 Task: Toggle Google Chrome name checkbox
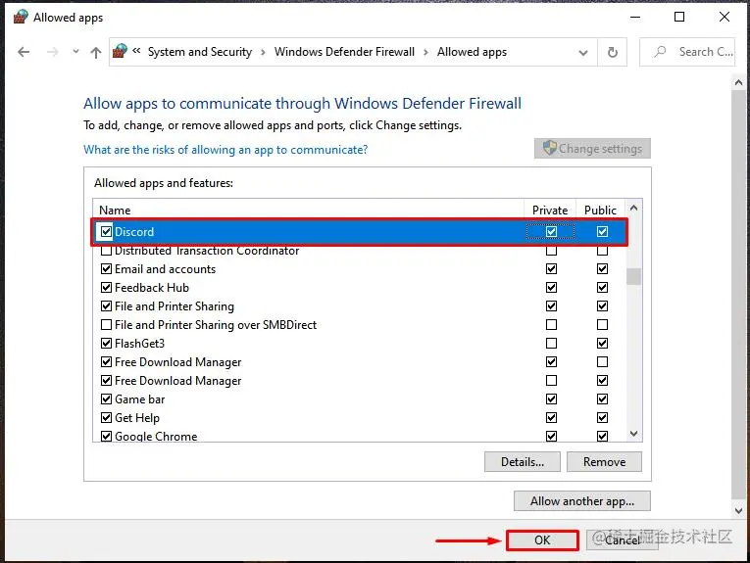click(x=106, y=436)
